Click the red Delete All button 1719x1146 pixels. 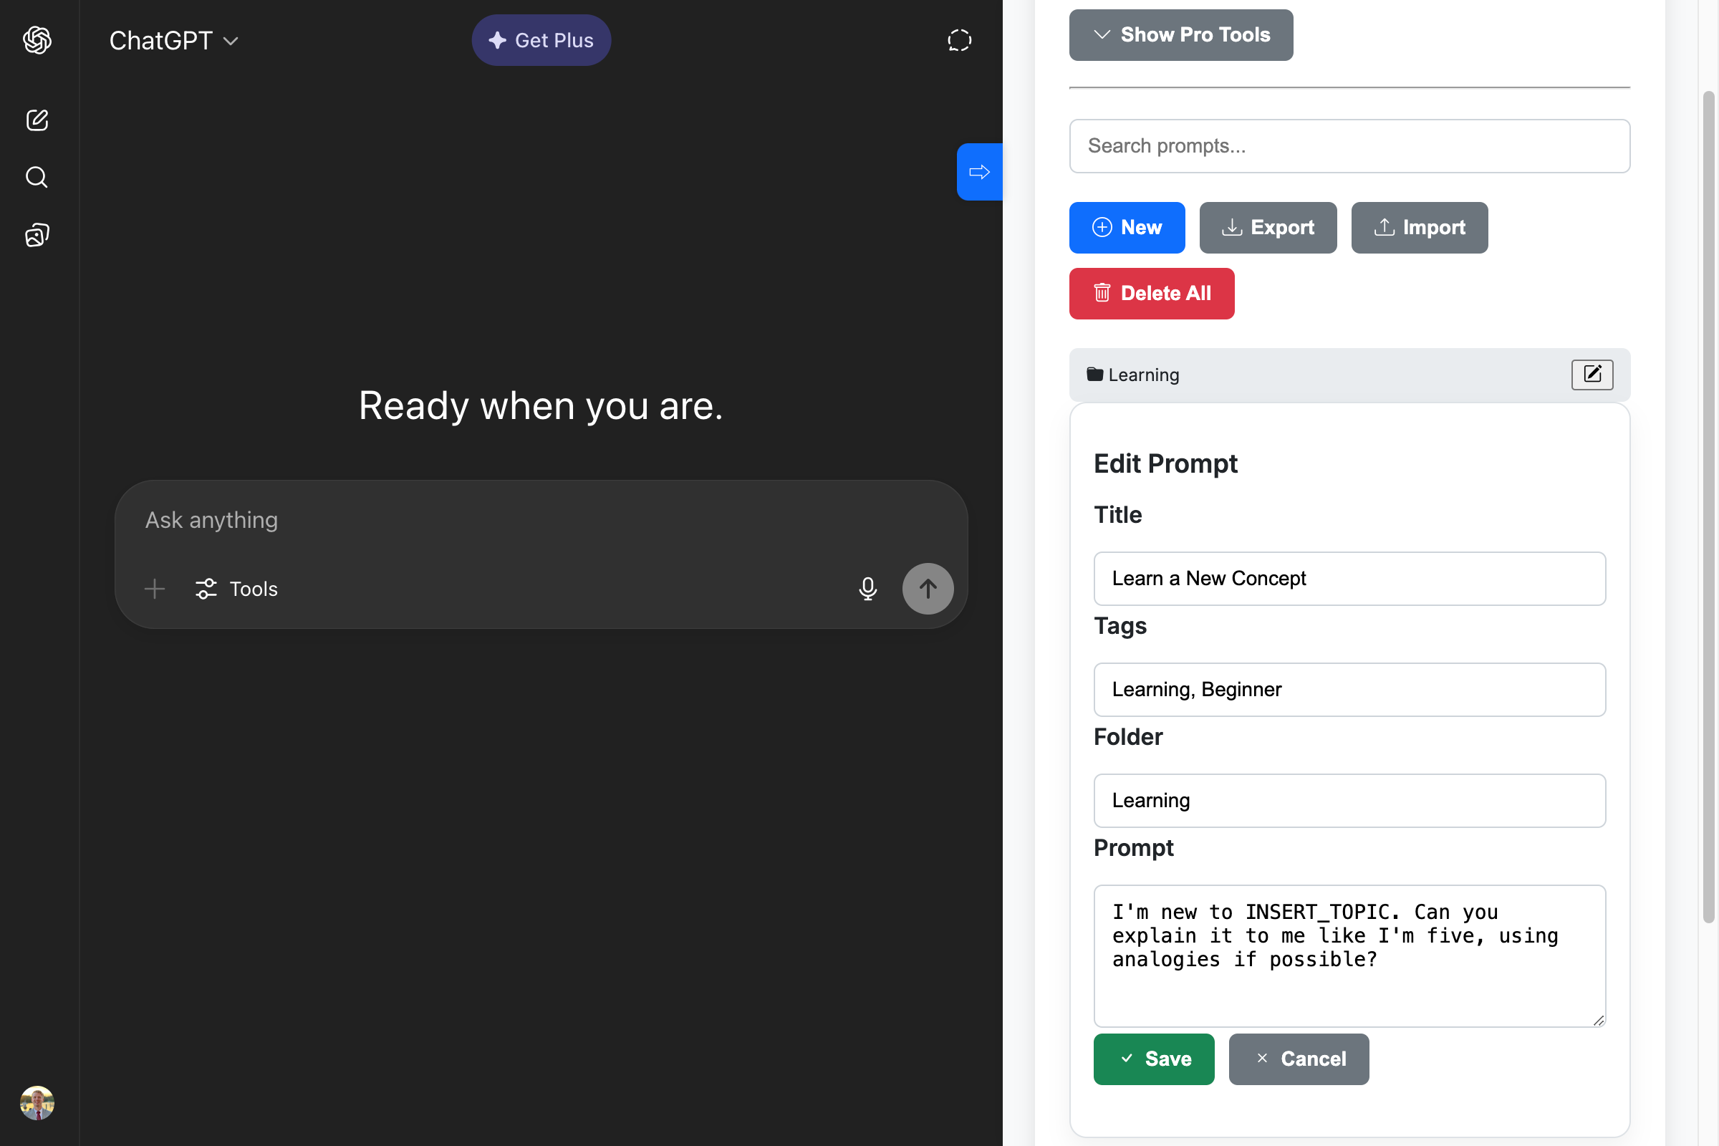[x=1151, y=294]
